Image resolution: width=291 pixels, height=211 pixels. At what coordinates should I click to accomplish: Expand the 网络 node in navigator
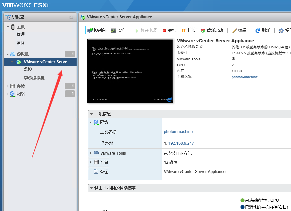pyautogui.click(x=8, y=94)
